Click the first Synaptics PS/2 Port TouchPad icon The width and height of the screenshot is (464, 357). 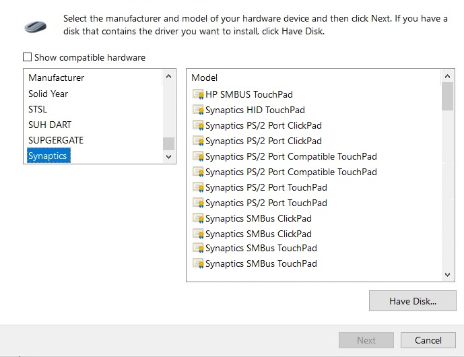pyautogui.click(x=198, y=187)
